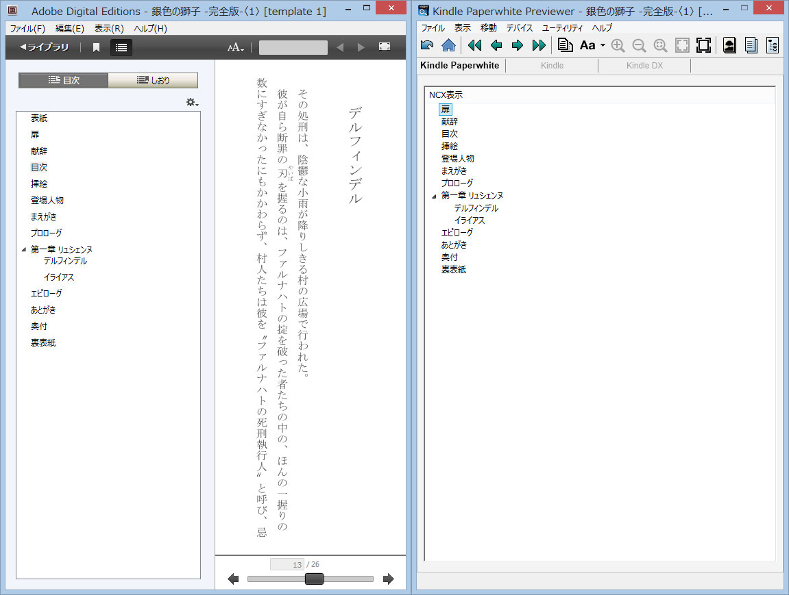Image resolution: width=789 pixels, height=595 pixels.
Task: Click the page number field showing 13
Action: tap(287, 564)
